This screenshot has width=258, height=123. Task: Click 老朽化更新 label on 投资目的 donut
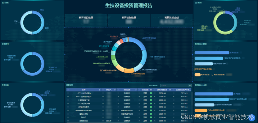click(x=11, y=103)
